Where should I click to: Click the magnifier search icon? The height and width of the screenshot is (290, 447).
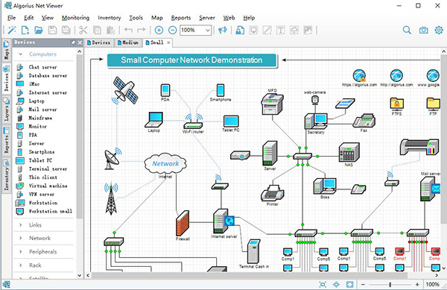coord(407,30)
